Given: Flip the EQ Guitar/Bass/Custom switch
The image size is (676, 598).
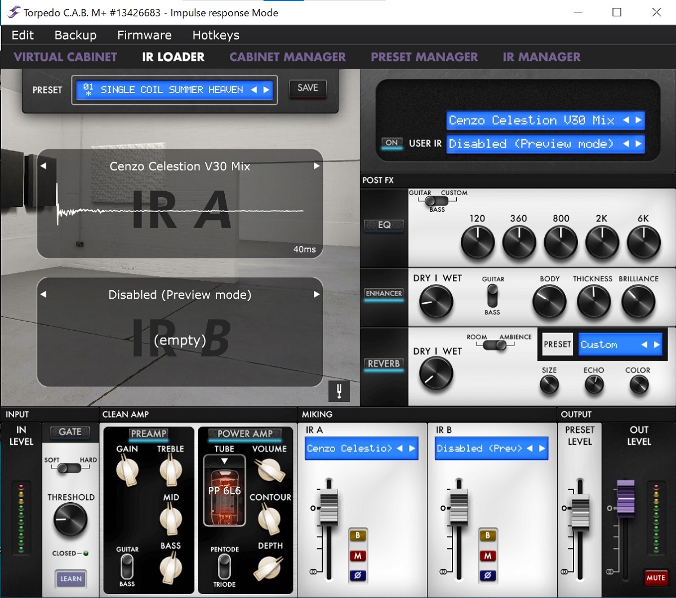Looking at the screenshot, I should click(437, 201).
